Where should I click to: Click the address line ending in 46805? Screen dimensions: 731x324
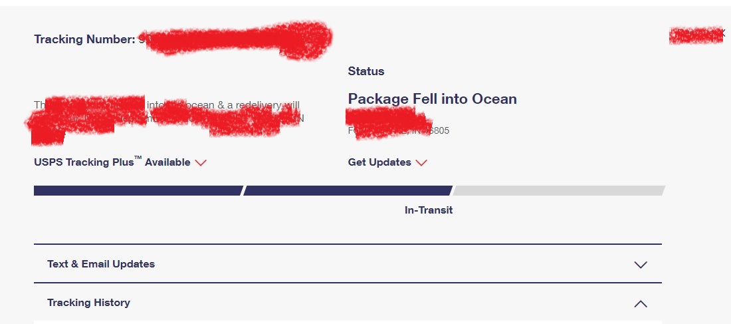399,130
